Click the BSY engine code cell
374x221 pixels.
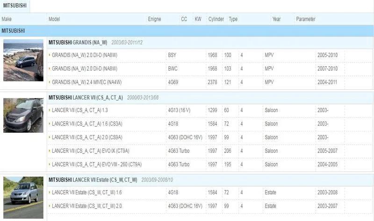tap(172, 55)
